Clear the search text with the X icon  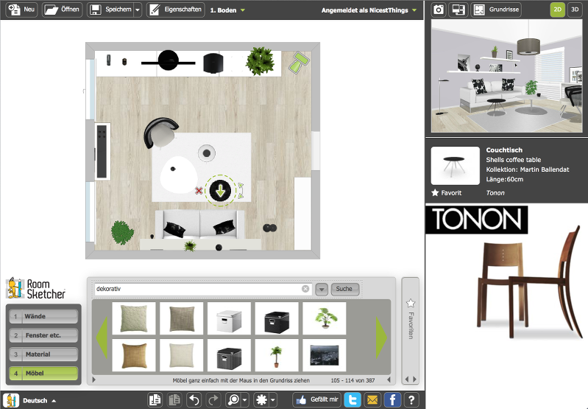(305, 289)
